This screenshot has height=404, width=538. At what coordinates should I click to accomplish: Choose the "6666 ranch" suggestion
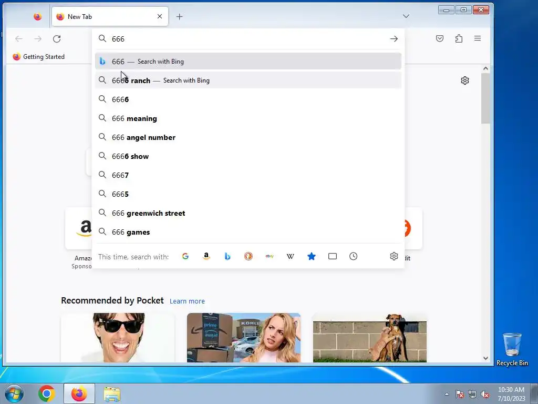[248, 80]
